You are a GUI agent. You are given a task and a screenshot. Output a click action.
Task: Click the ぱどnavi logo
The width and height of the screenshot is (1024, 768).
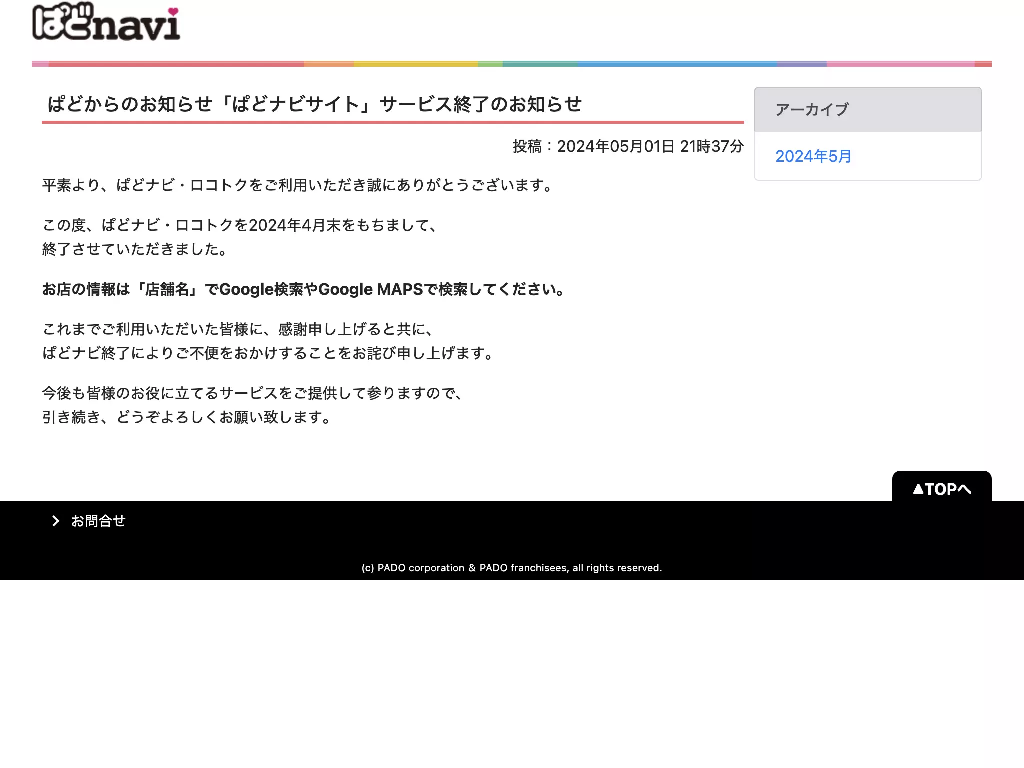[106, 21]
